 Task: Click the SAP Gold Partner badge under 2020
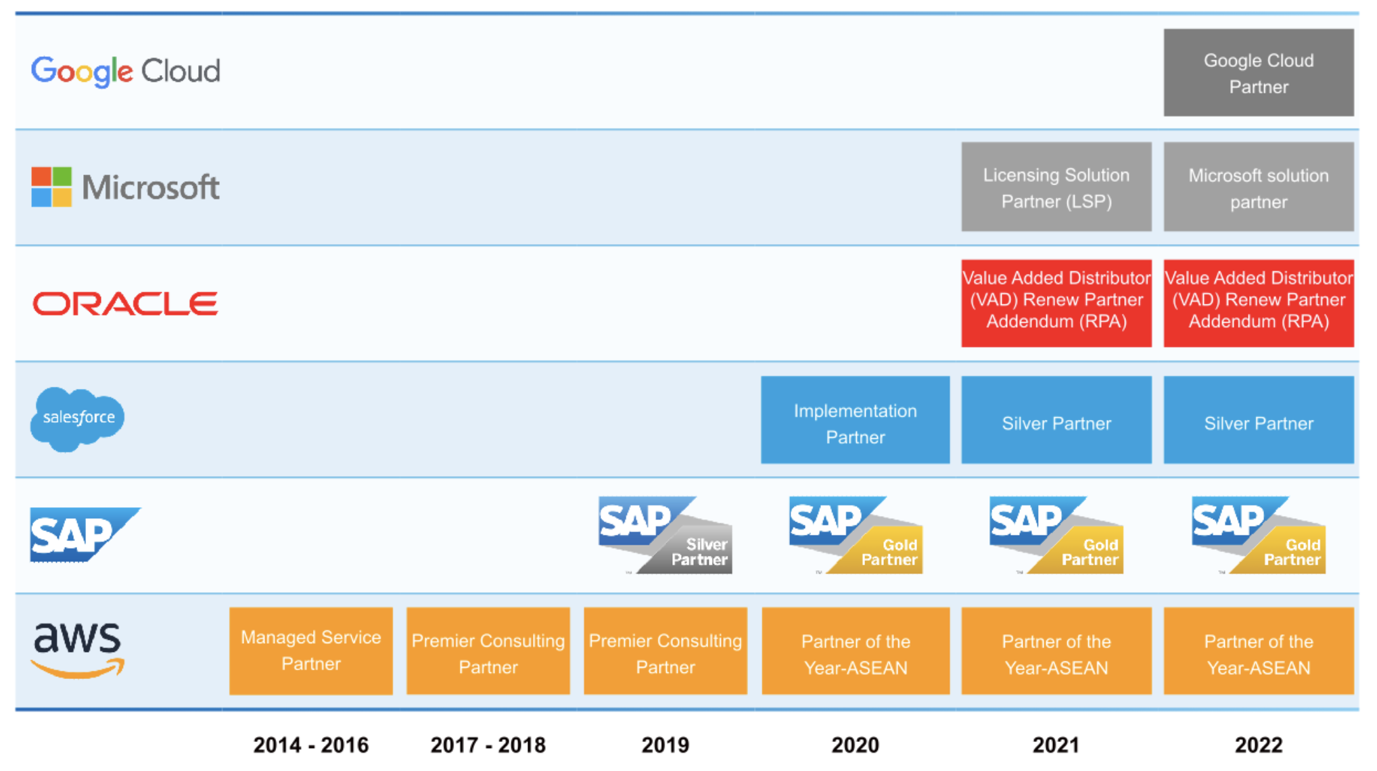pos(855,534)
